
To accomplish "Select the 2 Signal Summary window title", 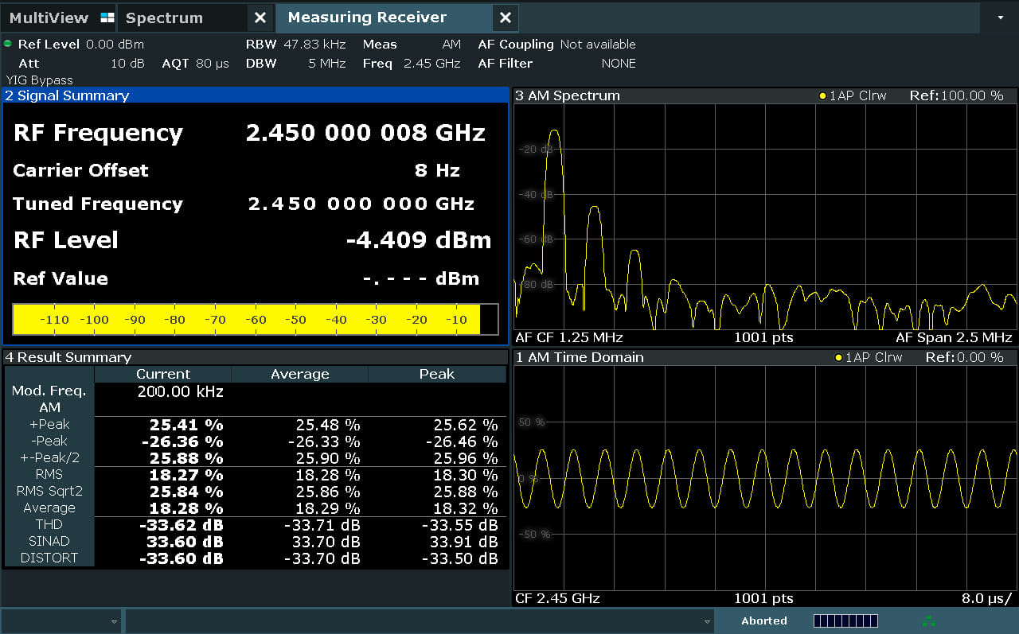I will (67, 95).
